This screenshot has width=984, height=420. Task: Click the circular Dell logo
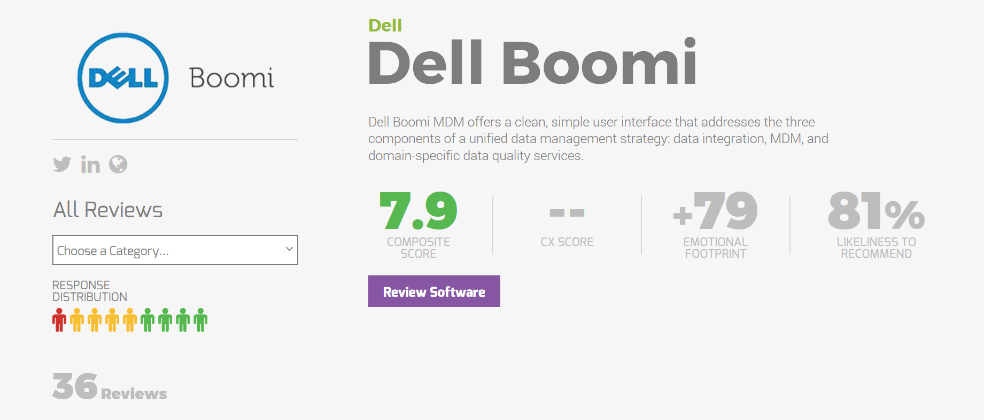[123, 78]
